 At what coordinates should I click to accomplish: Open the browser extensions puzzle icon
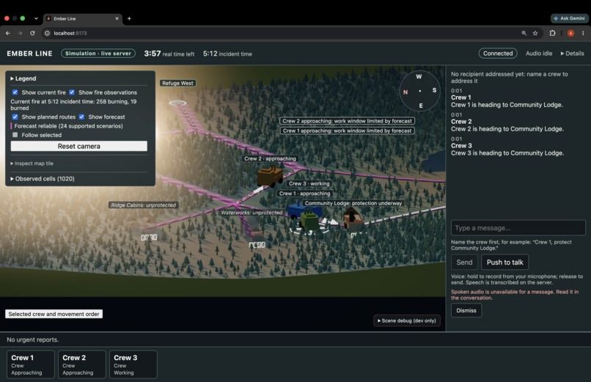point(553,33)
